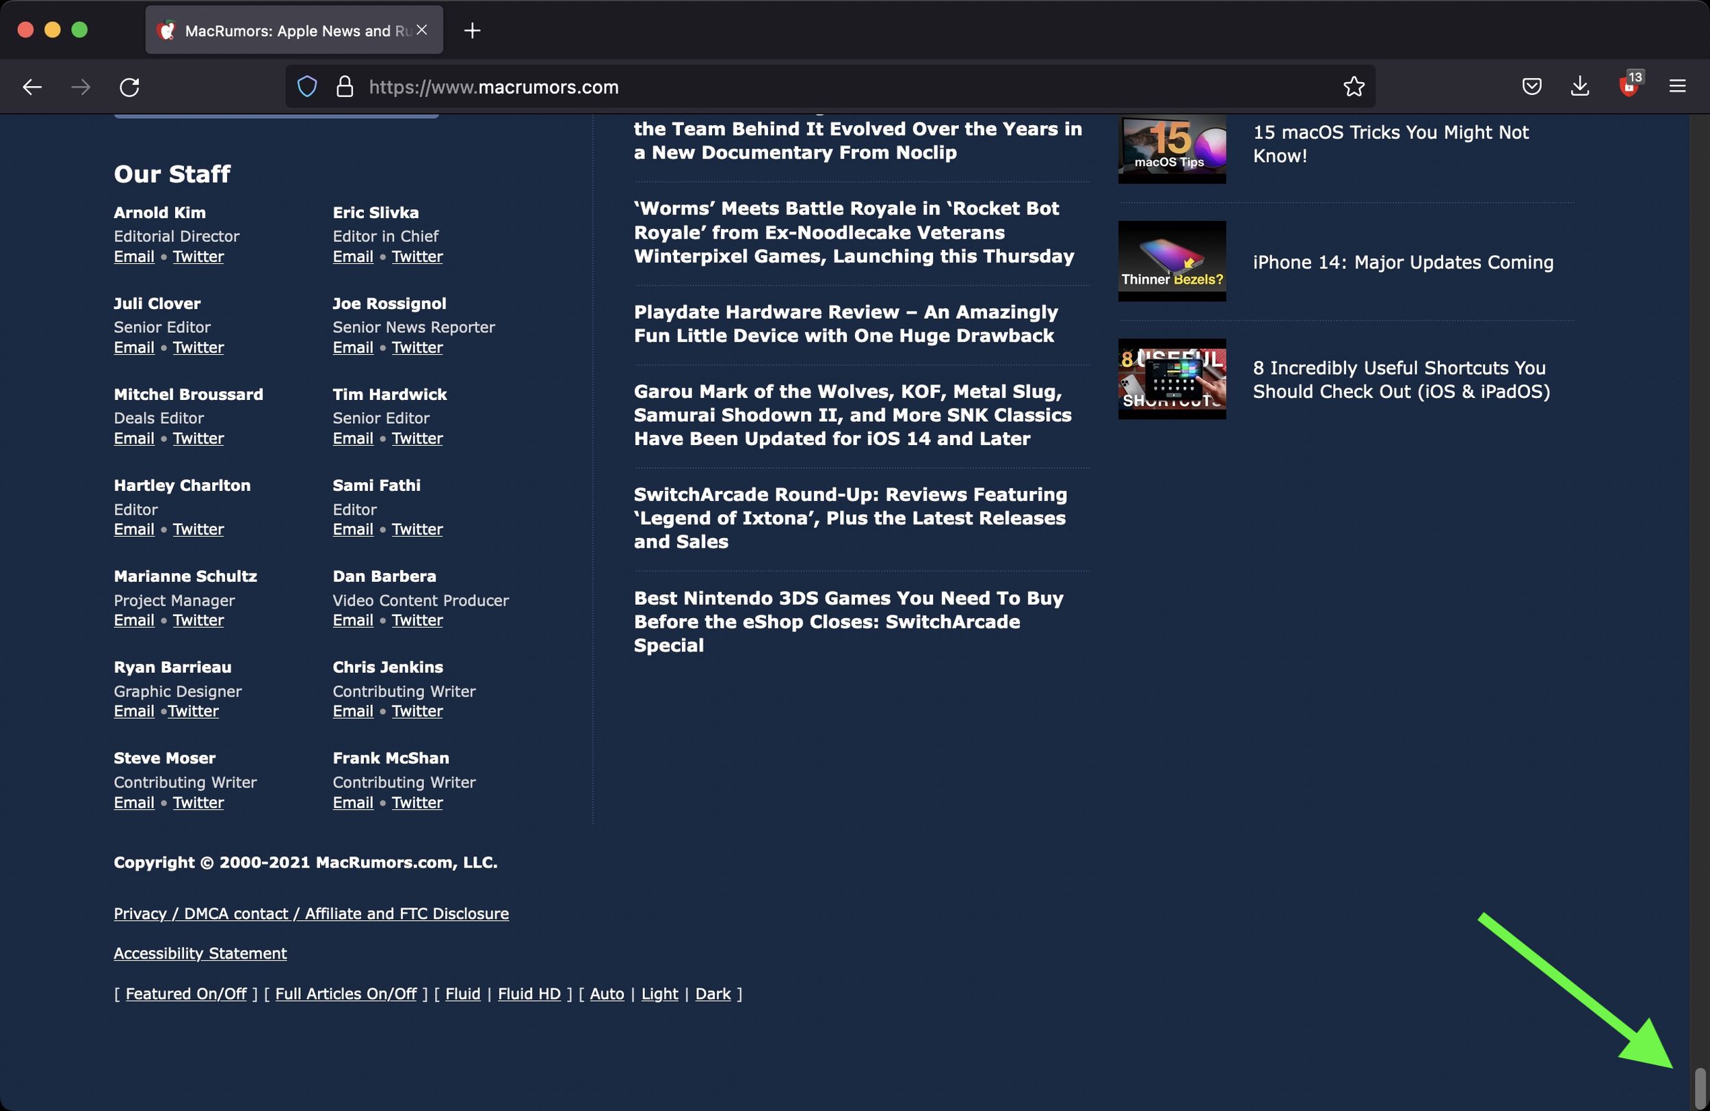Open Firefox hamburger application menu
This screenshot has height=1111, width=1710.
click(1677, 87)
